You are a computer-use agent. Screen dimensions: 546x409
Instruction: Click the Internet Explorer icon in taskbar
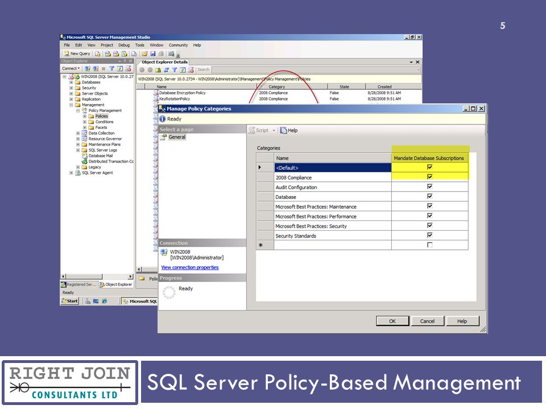point(104,301)
